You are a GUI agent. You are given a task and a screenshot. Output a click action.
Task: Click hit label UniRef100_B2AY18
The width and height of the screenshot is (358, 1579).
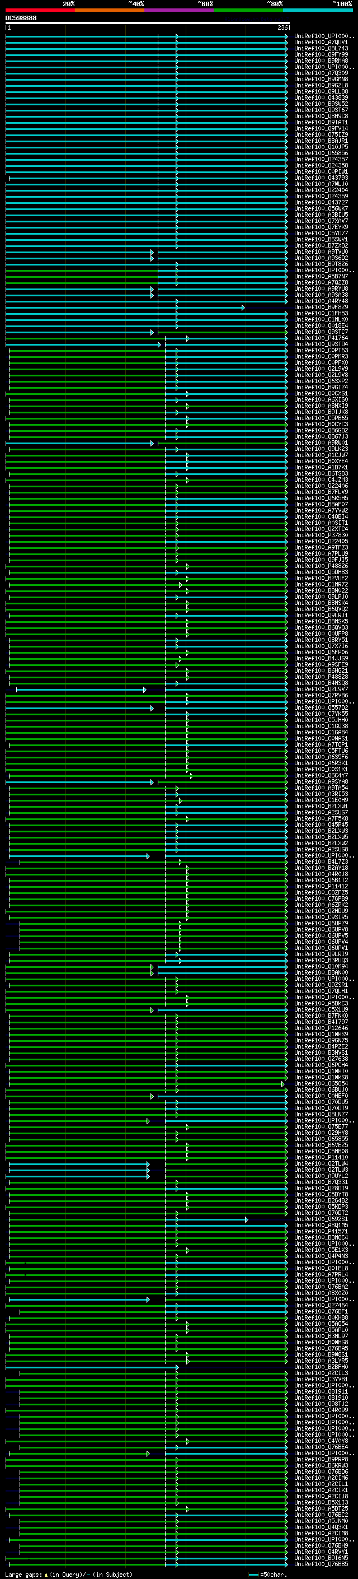pyautogui.click(x=321, y=868)
